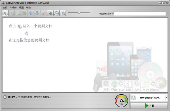Viewport: 170px width, 111px height.
Task: Click the add audio track toolbar icon
Action: [12, 13]
